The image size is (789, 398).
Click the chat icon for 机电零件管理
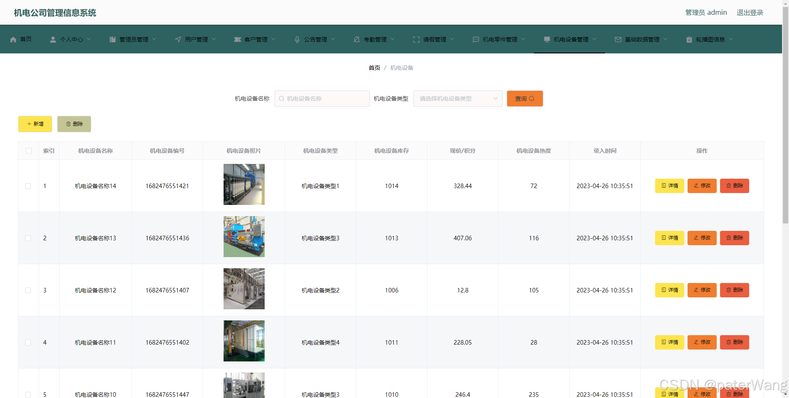pyautogui.click(x=476, y=39)
